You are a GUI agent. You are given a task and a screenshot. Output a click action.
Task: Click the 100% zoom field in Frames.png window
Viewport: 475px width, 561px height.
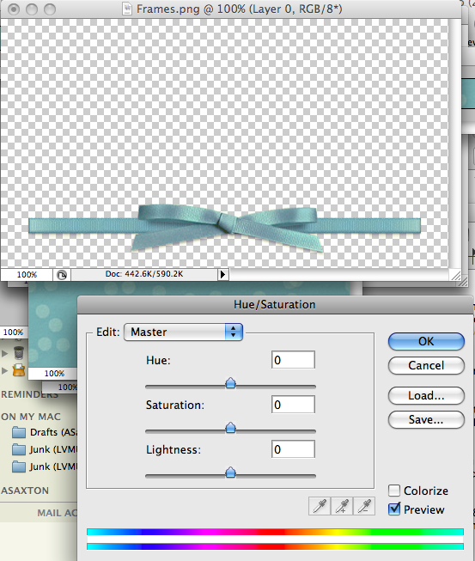[x=27, y=274]
